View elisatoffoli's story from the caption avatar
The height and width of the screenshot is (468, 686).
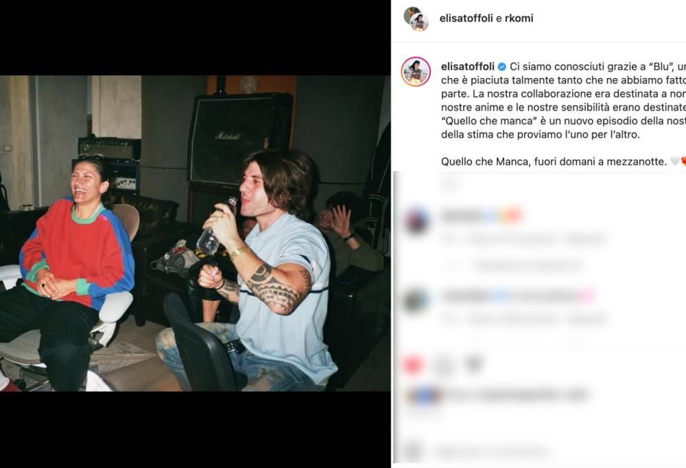tap(416, 72)
